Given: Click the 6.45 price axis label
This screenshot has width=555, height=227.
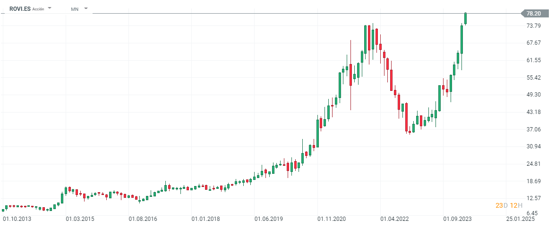Looking at the screenshot, I should [x=535, y=213].
